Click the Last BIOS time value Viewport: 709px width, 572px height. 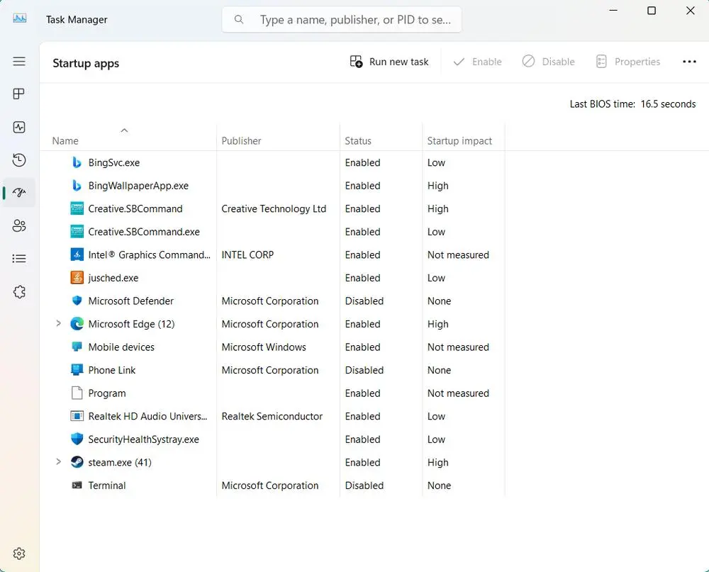[x=668, y=104]
